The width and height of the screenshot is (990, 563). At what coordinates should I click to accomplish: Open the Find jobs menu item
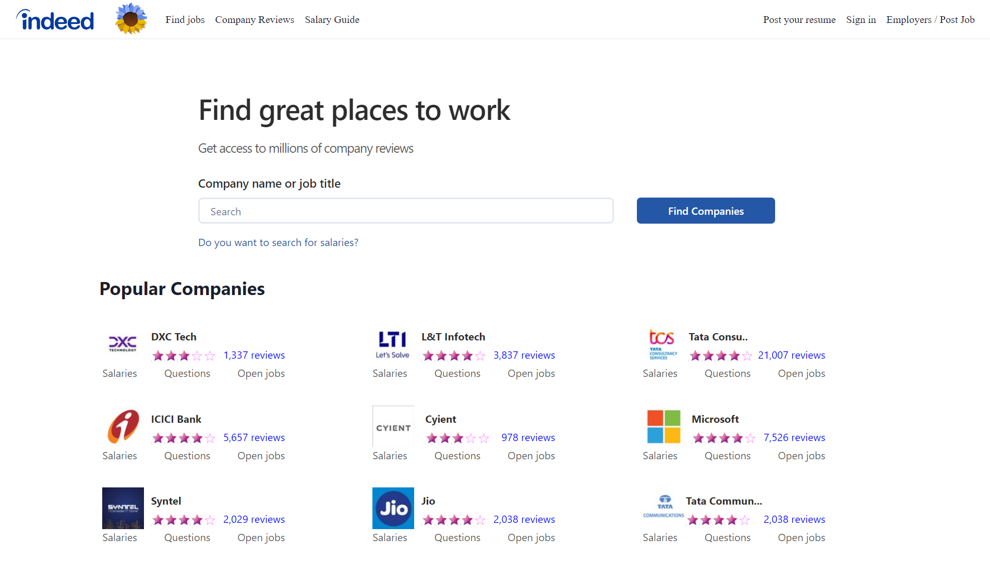pos(185,19)
